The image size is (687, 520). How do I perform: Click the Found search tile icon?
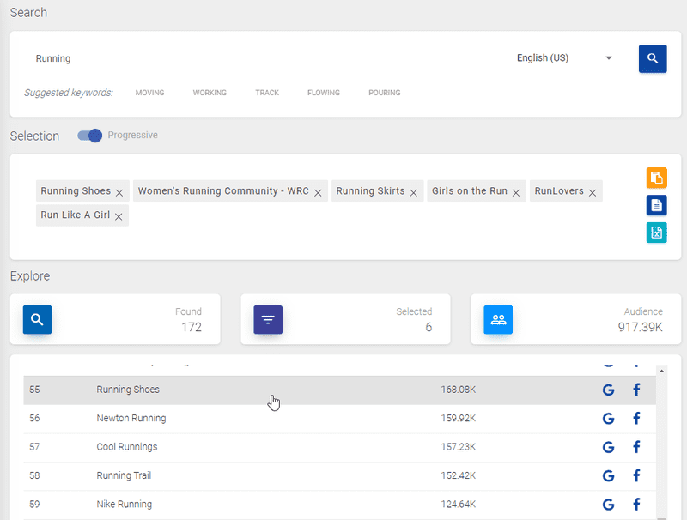click(37, 319)
